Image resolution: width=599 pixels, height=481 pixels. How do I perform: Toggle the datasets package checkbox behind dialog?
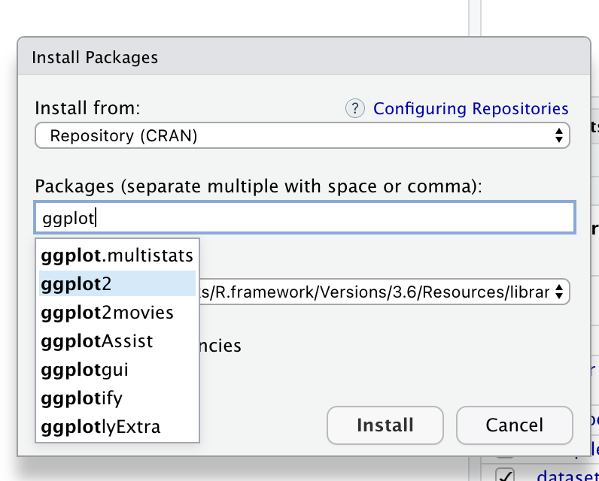505,476
